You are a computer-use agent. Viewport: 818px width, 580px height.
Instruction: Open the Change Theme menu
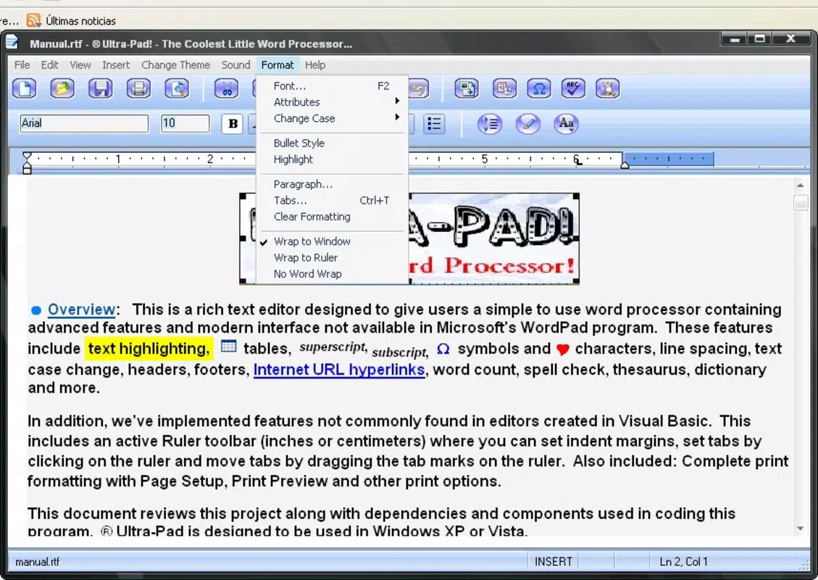[x=176, y=65]
